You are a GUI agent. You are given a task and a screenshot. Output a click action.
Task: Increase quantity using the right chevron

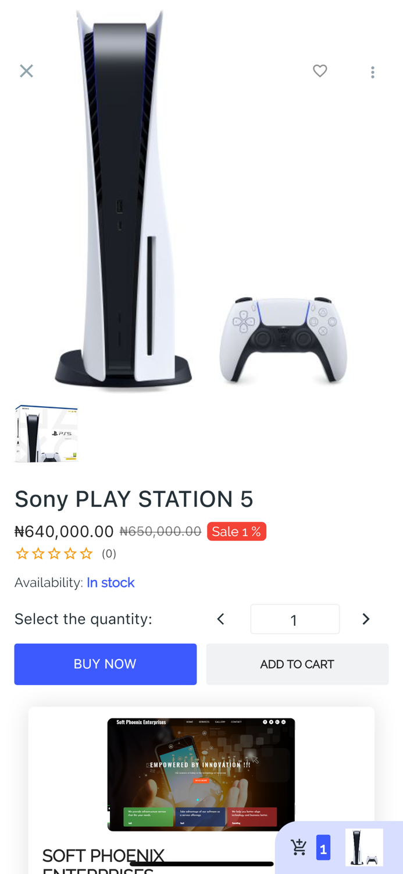365,619
